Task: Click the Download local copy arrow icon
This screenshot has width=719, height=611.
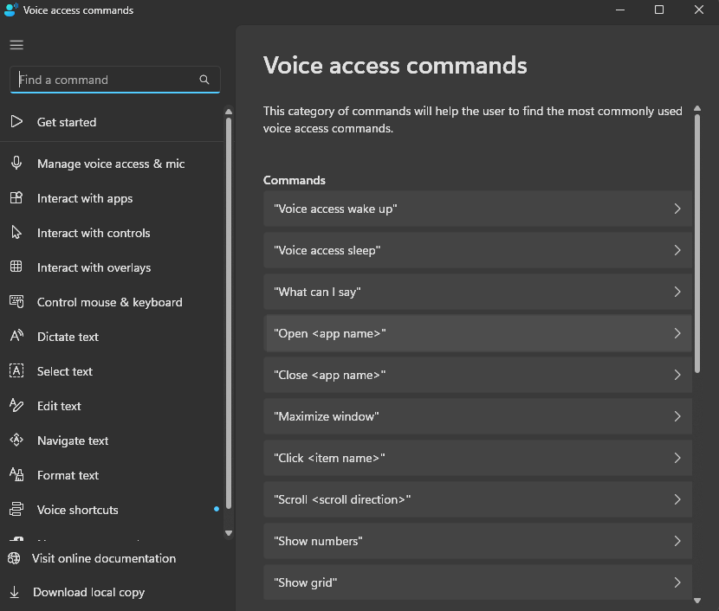Action: 15,593
